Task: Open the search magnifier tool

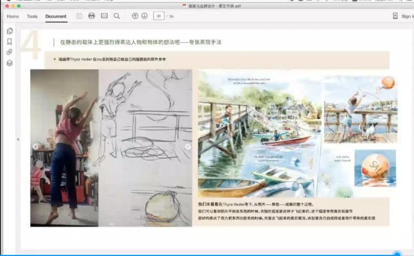Action: (x=117, y=16)
